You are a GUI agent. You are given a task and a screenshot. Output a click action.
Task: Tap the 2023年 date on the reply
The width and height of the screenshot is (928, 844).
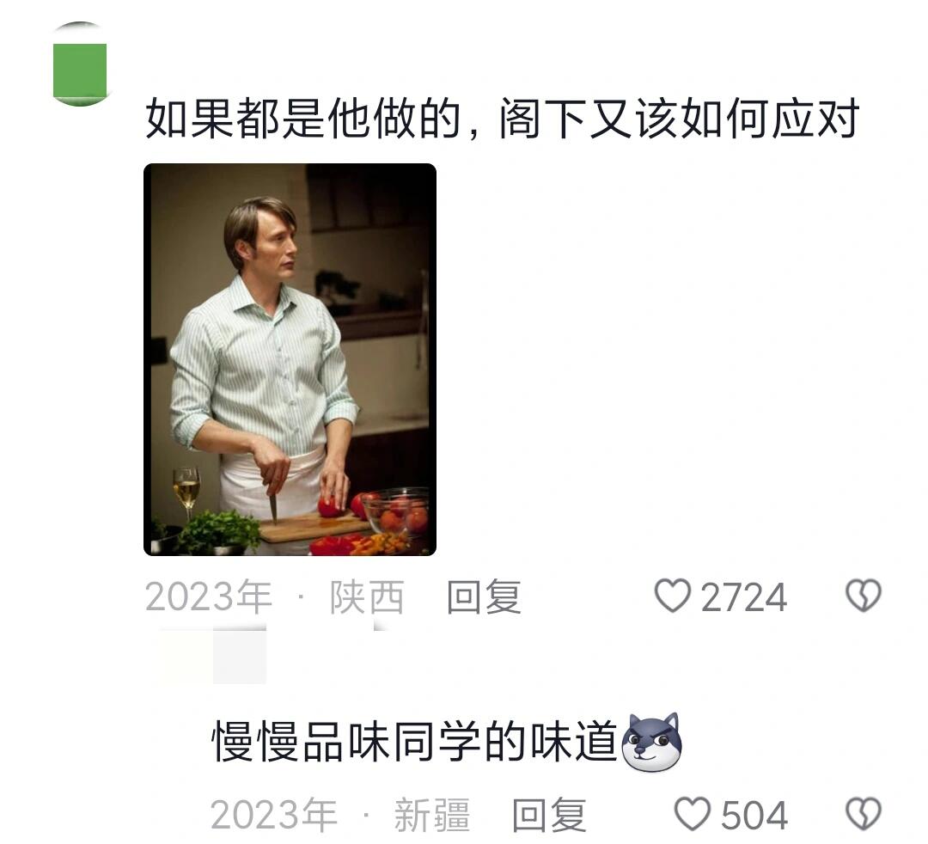(x=273, y=815)
